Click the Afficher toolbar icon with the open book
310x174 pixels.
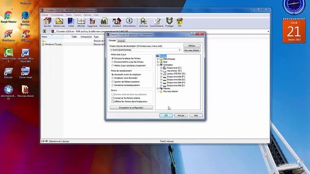pos(81,22)
